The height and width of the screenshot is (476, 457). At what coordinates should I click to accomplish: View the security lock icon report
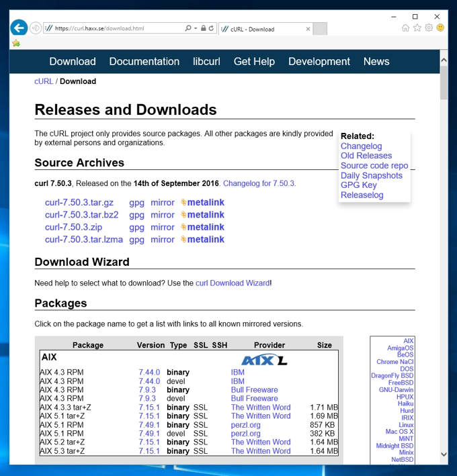203,28
